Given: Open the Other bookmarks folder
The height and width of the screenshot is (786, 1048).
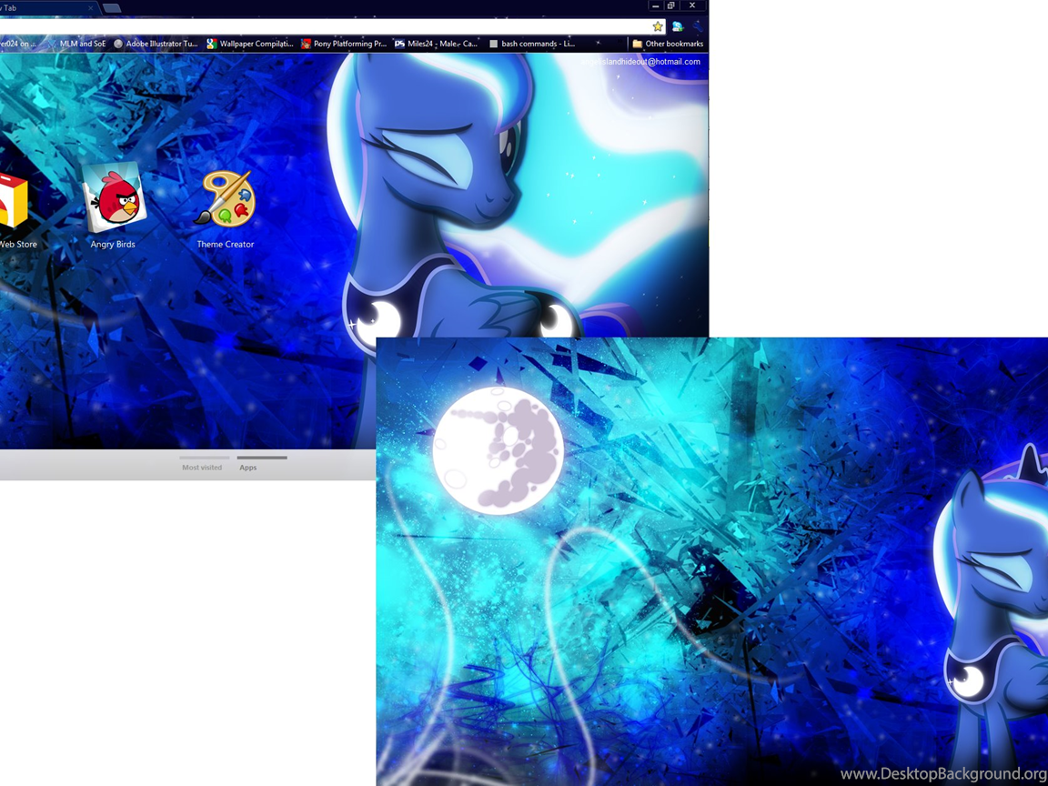Looking at the screenshot, I should (x=668, y=44).
